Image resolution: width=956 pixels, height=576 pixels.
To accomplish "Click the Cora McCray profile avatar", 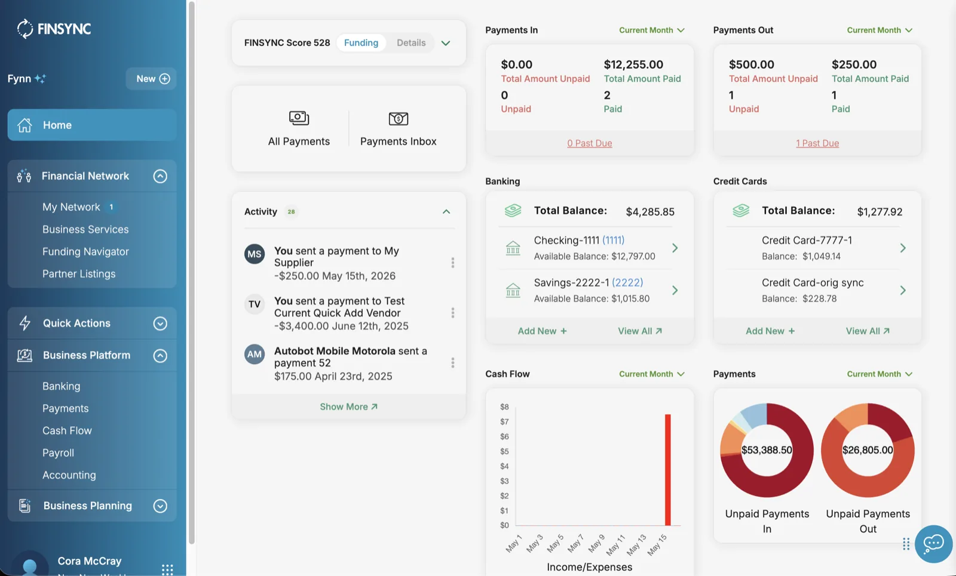I will [29, 563].
